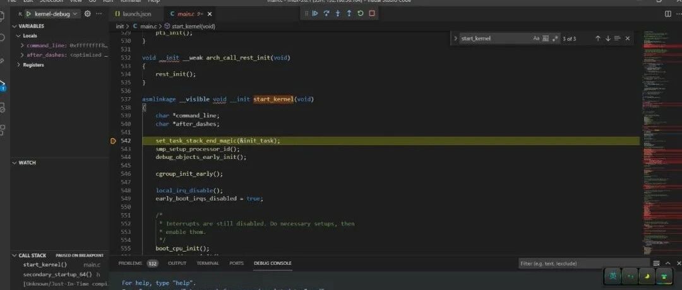The height and width of the screenshot is (290, 682).
Task: Expand the Registers group
Action: coord(19,65)
